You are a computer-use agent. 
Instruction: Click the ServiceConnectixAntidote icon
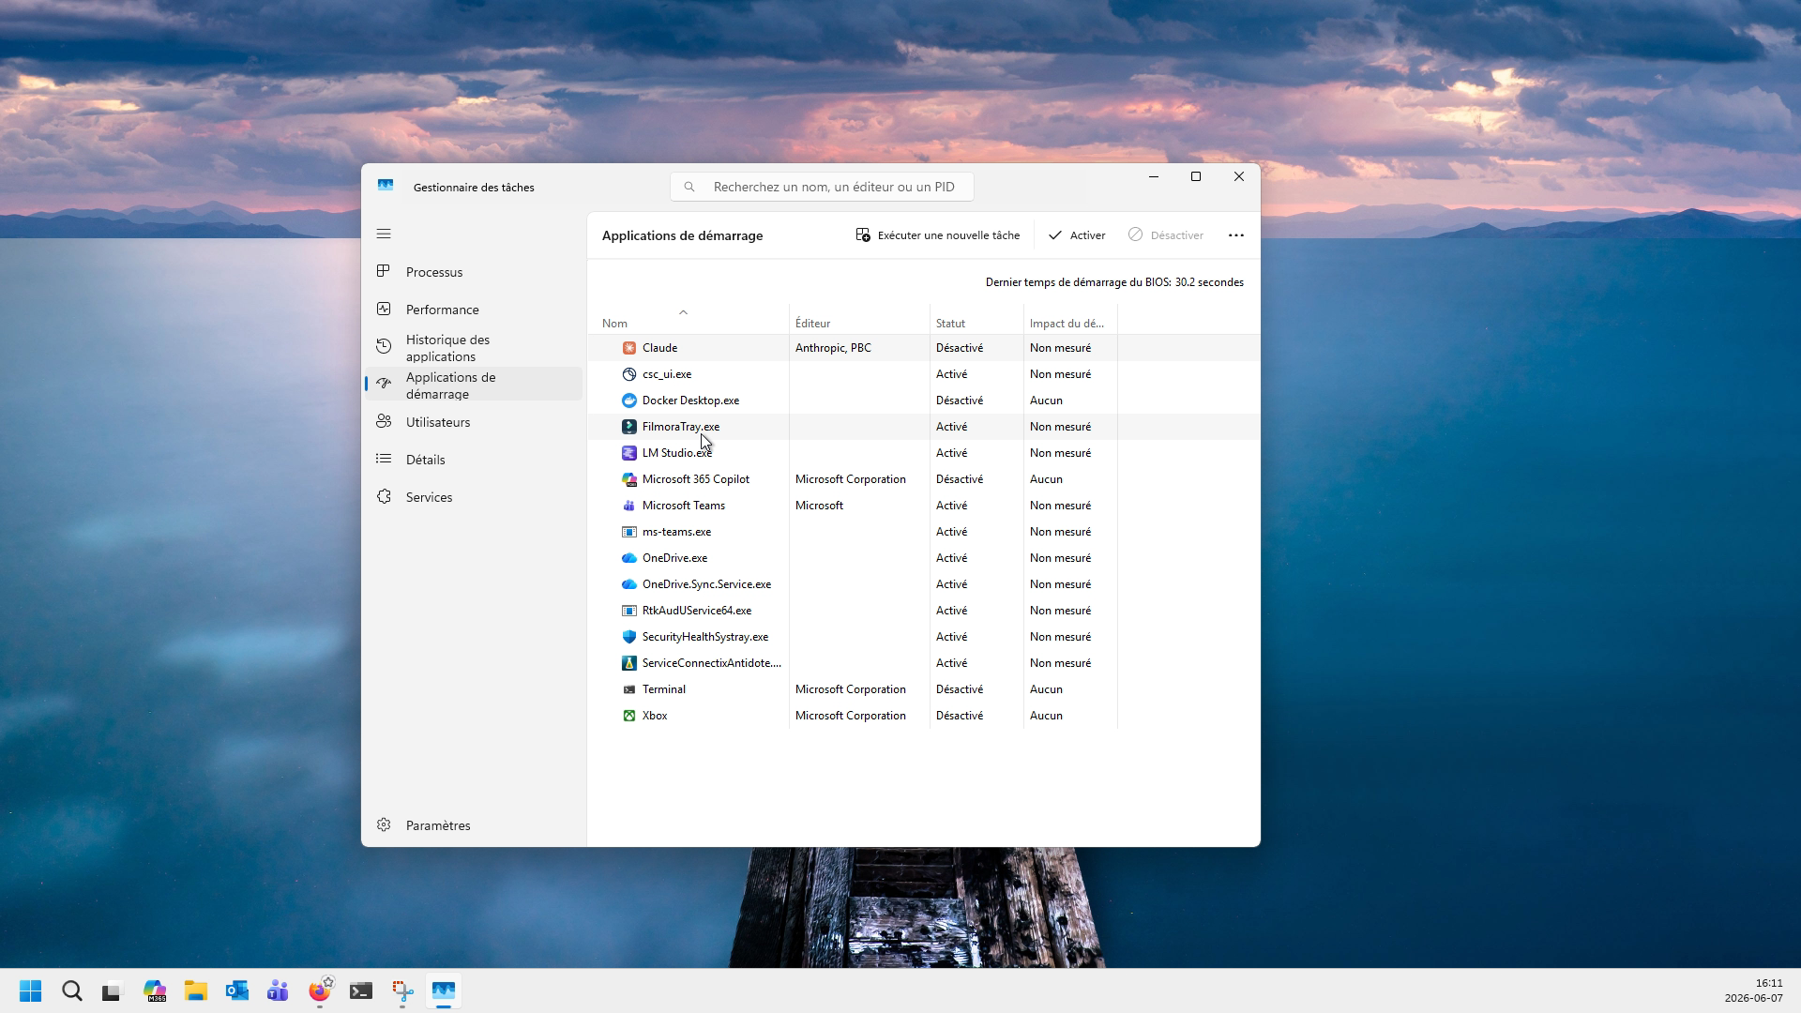click(x=629, y=663)
